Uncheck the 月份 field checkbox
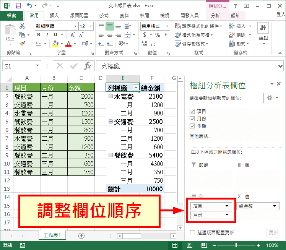286x250 pixels. point(192,119)
